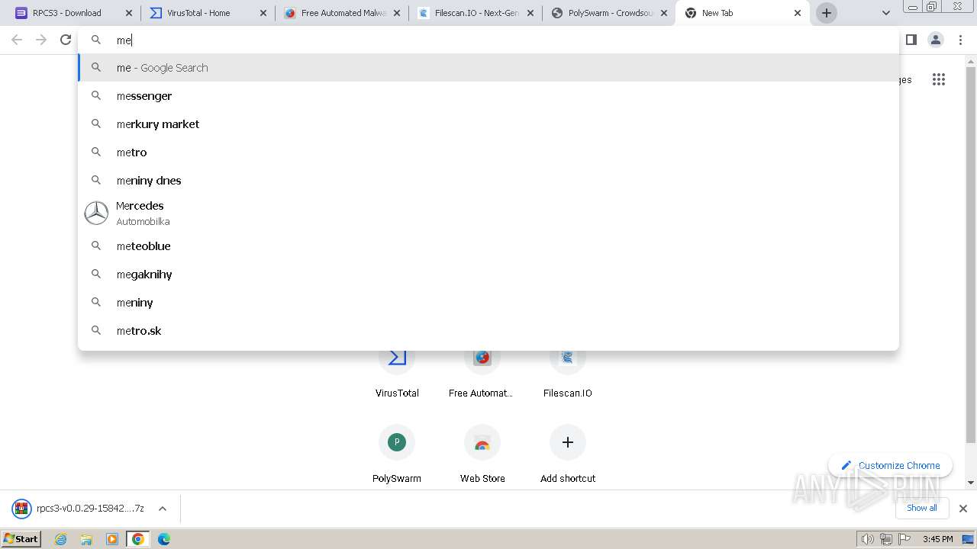
Task: Go back to previous page
Action: 17,40
